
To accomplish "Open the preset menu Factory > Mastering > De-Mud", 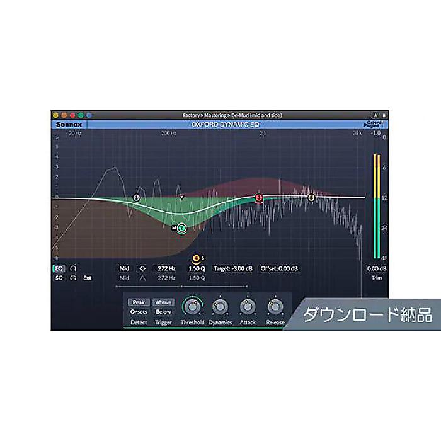I will [232, 115].
